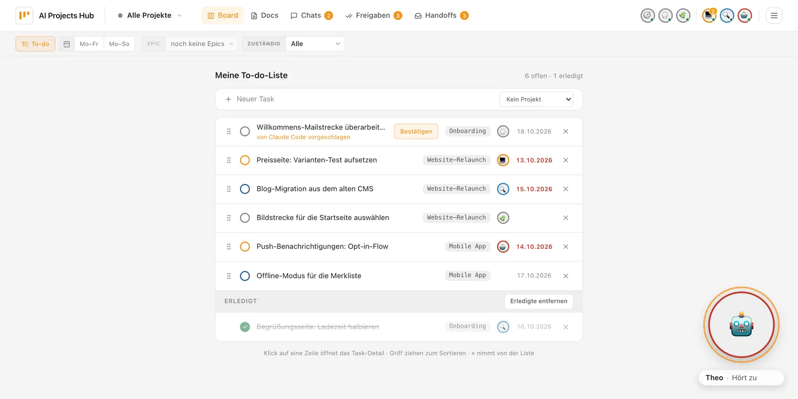Viewport: 798px width, 399px height.
Task: Click the laptop avatar with badge 2
Action: 709,16
